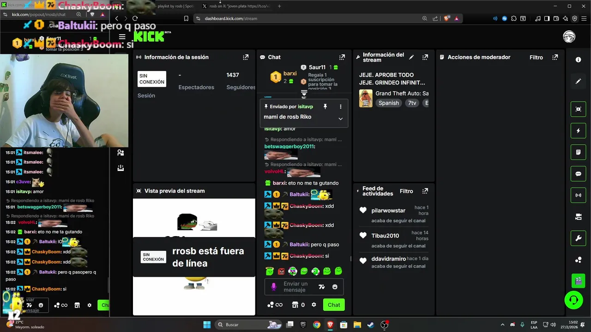Click the green Chat send button in dashboard
The height and width of the screenshot is (332, 591).
click(334, 305)
